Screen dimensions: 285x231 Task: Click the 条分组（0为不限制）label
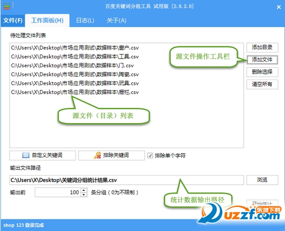pos(114,192)
